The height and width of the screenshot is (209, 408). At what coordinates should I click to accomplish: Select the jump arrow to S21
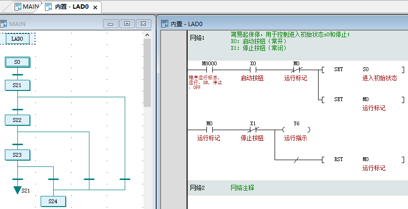tap(18, 190)
